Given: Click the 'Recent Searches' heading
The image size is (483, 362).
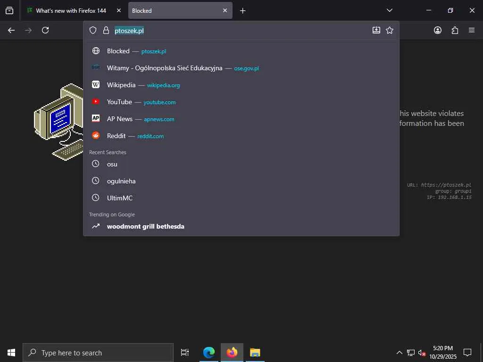Looking at the screenshot, I should [x=108, y=152].
